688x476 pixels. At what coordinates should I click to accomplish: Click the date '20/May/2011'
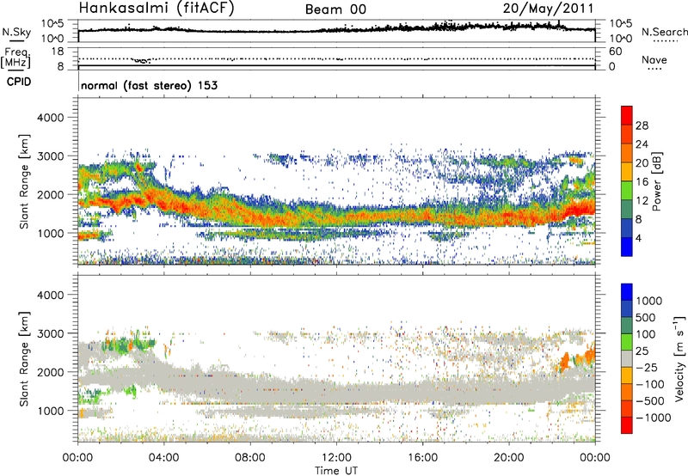pyautogui.click(x=548, y=9)
